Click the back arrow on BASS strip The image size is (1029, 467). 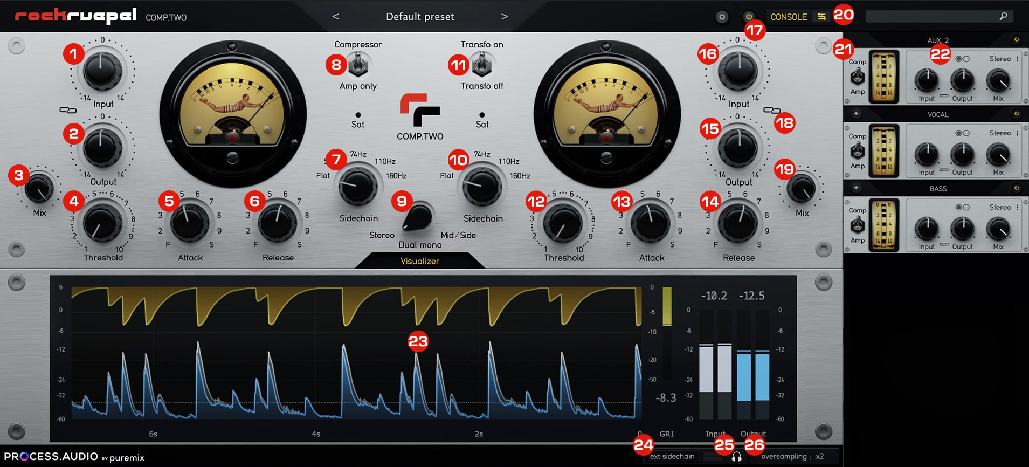[x=856, y=188]
